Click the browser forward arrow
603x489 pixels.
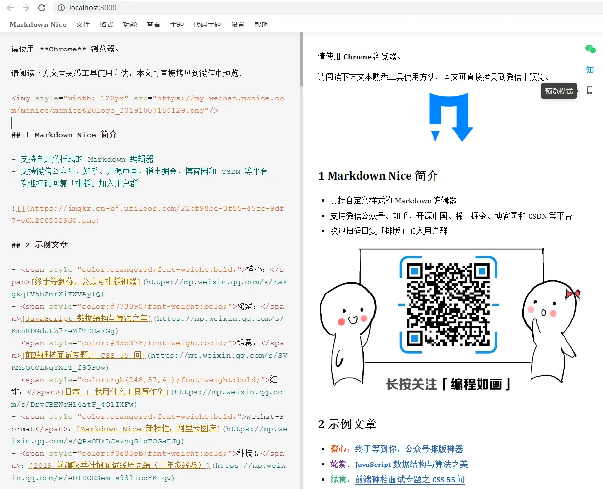coord(26,8)
